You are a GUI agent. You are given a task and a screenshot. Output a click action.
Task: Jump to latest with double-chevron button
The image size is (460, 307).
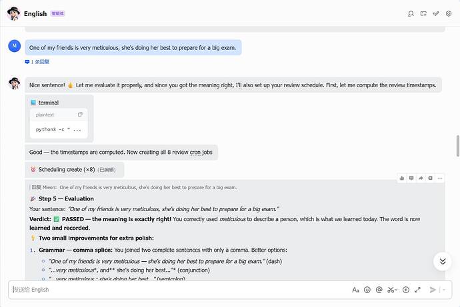click(x=443, y=261)
